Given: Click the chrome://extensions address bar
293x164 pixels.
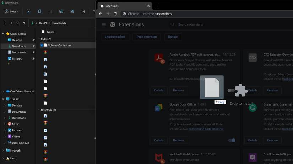Looking at the screenshot, I should click(206, 14).
